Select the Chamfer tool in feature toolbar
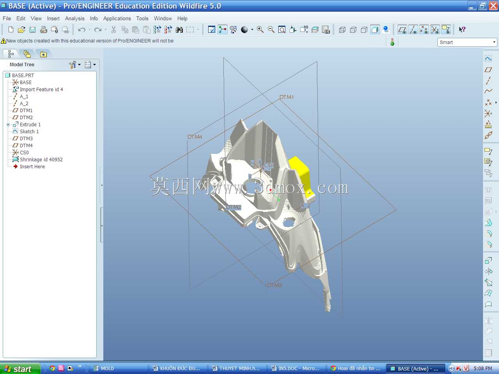This screenshot has height=374, width=499. point(488,244)
